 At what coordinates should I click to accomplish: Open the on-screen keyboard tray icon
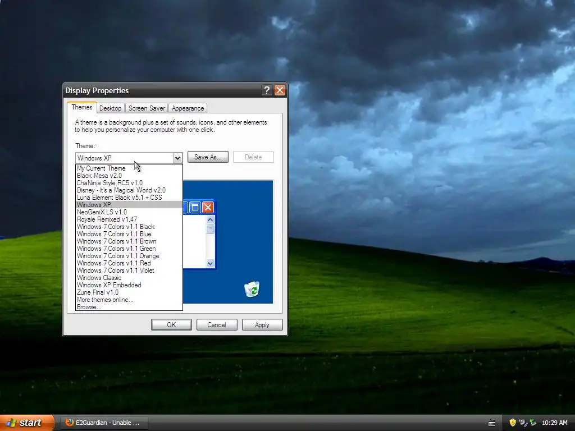[492, 423]
